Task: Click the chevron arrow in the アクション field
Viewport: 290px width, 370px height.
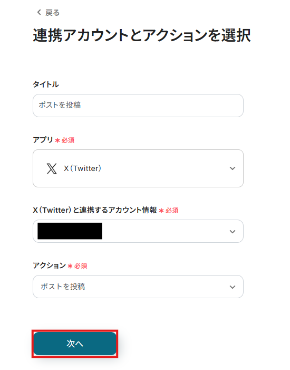Action: (233, 287)
